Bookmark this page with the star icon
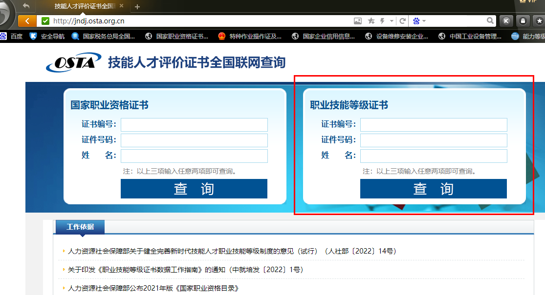The height and width of the screenshot is (295, 545). coord(371,21)
